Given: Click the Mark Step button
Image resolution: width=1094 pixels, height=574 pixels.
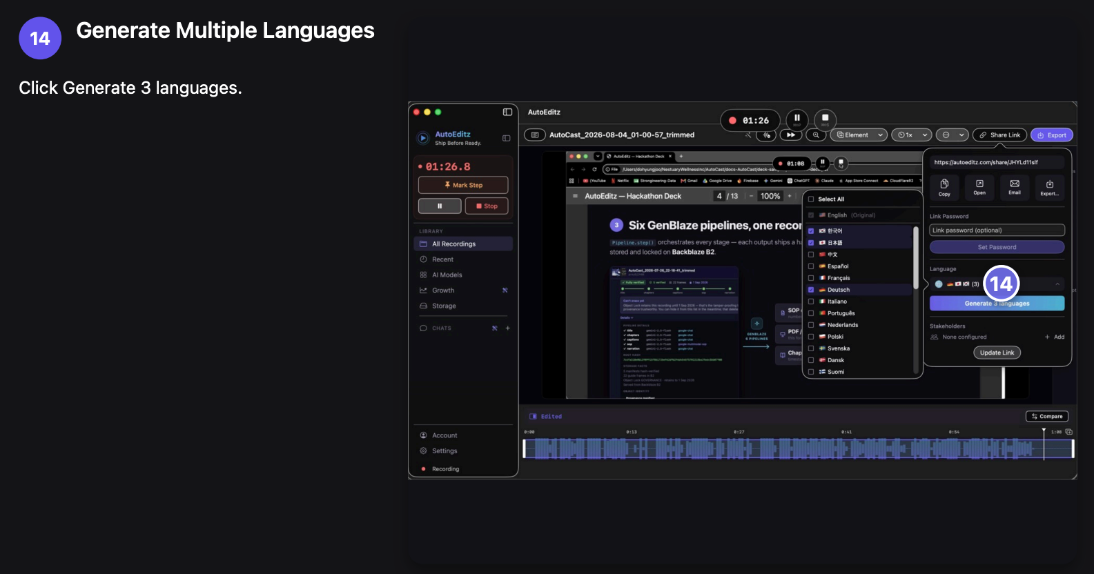Looking at the screenshot, I should (x=463, y=185).
